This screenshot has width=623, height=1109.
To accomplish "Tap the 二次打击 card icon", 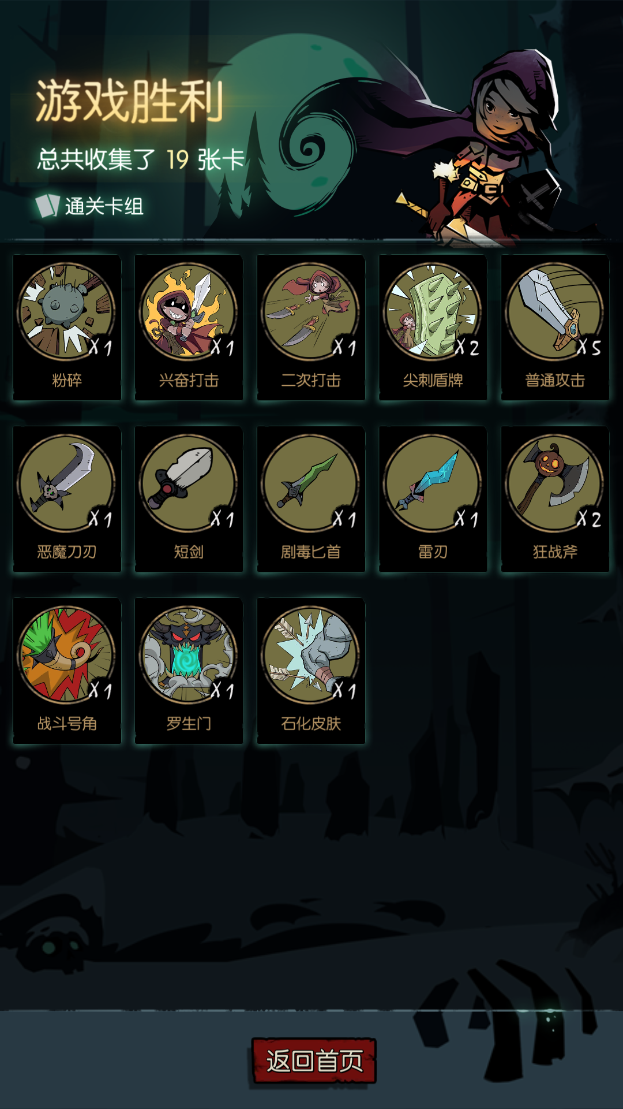I will tap(311, 311).
